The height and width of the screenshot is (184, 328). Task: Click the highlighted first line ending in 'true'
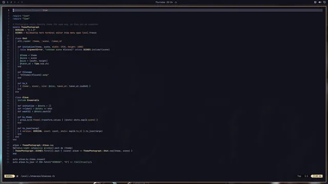pos(168,10)
